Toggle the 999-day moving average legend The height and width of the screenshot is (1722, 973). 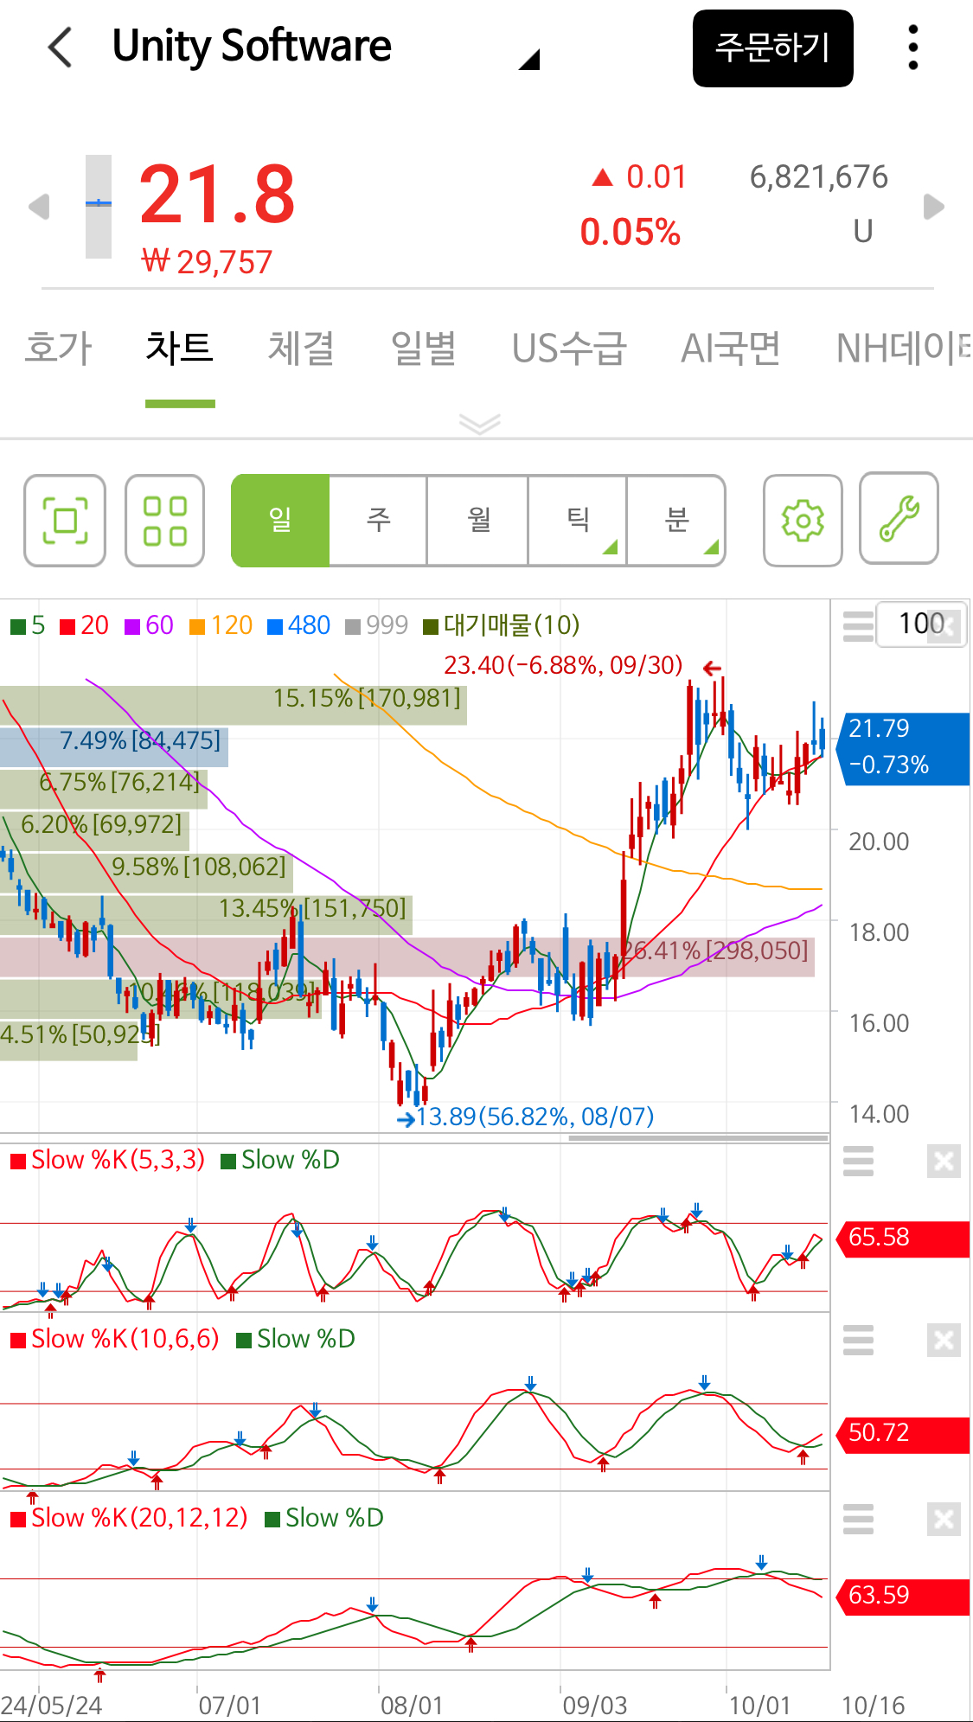pos(376,625)
